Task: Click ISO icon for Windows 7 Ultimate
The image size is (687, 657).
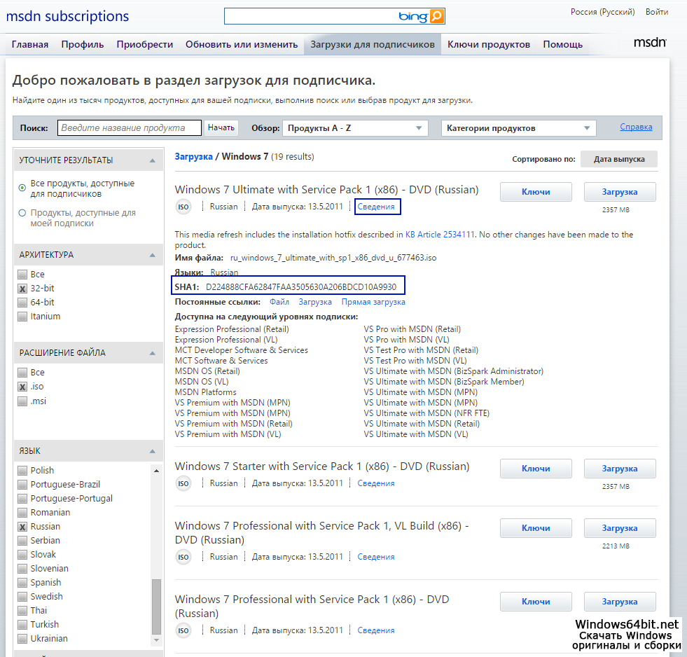Action: tap(183, 207)
